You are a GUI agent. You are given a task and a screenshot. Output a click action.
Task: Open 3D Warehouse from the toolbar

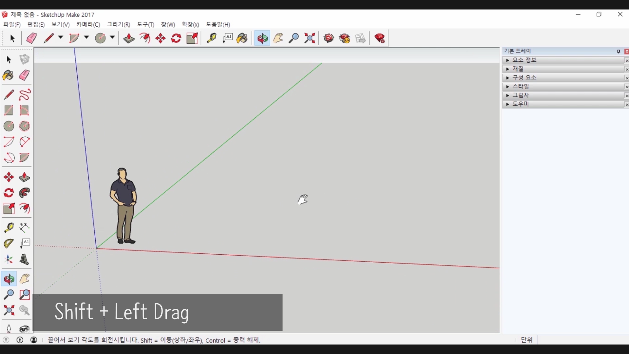tap(329, 38)
